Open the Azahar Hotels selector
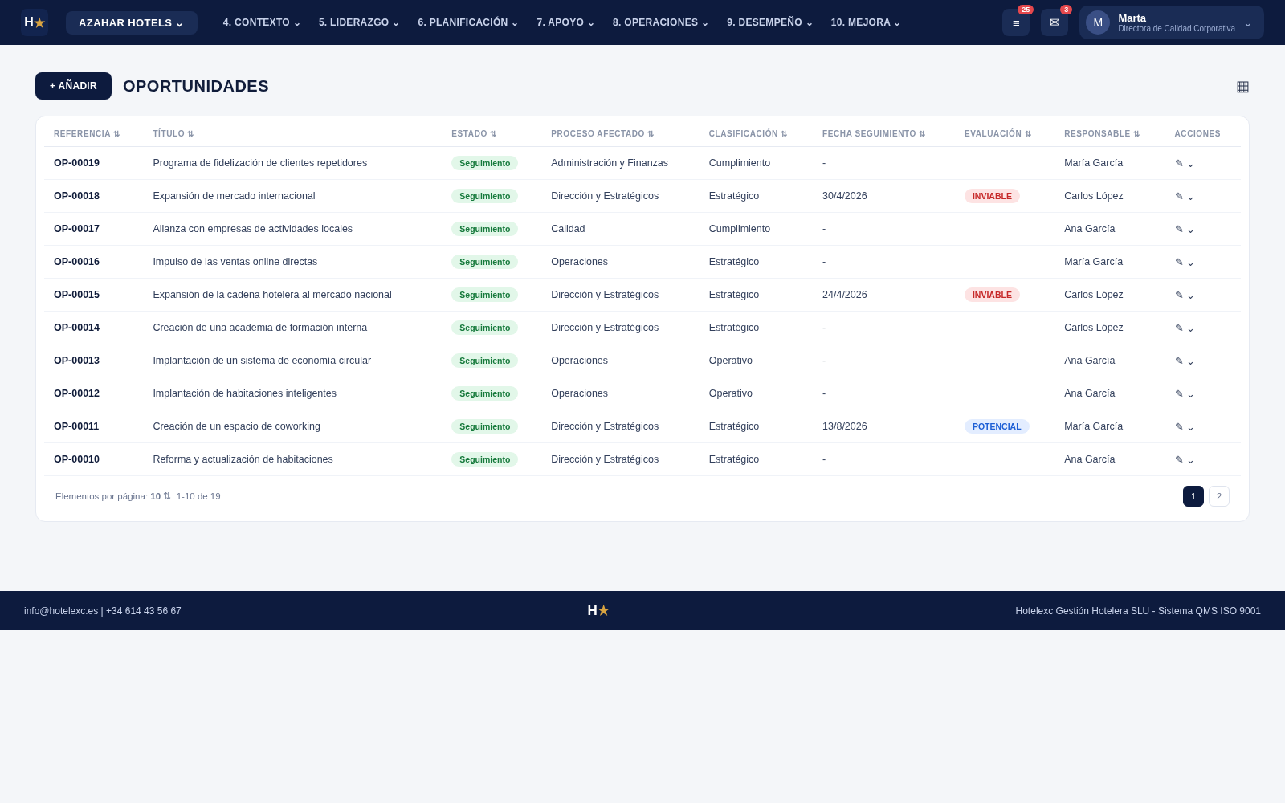Viewport: 1285px width, 803px height. [132, 22]
